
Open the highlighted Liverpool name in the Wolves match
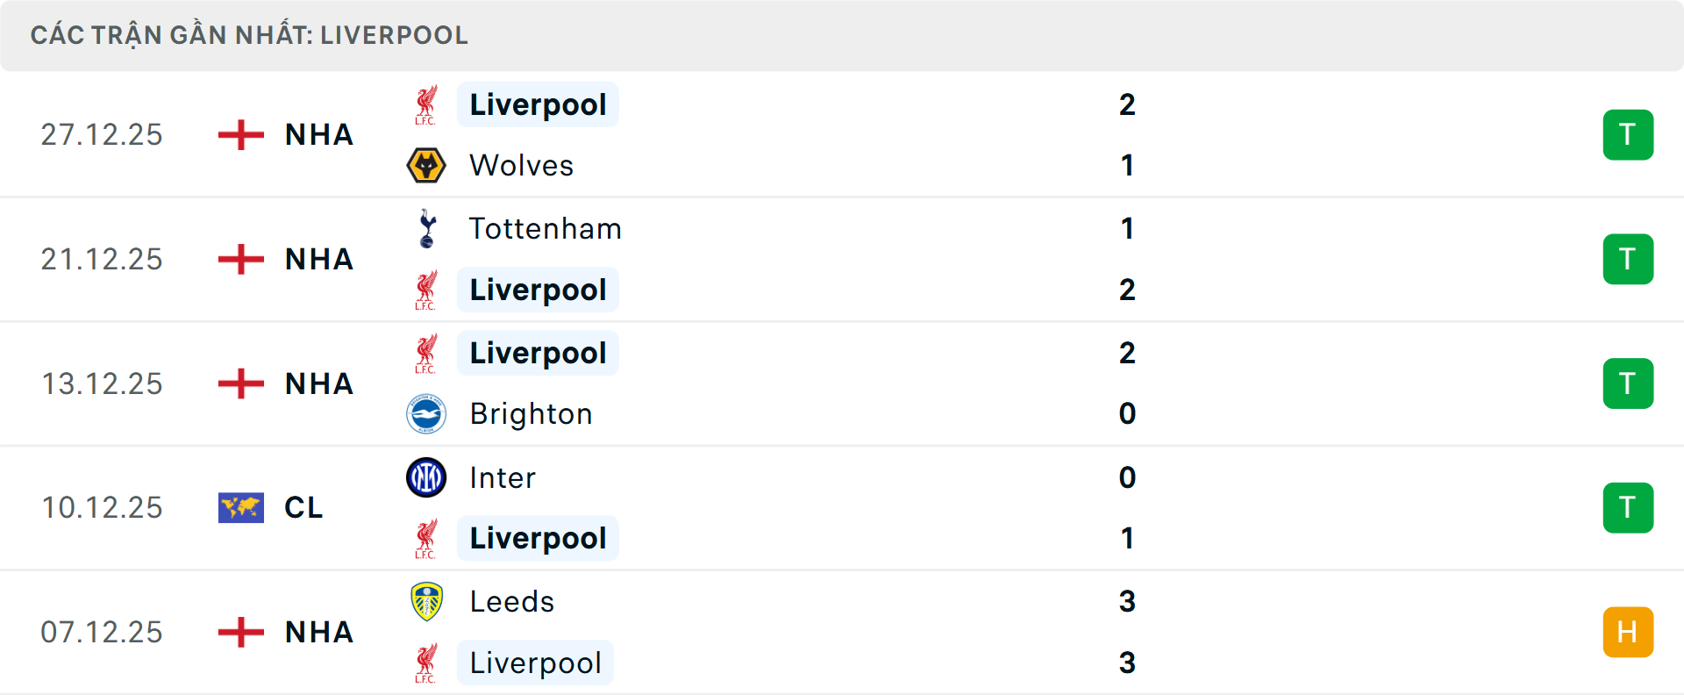coord(538,104)
